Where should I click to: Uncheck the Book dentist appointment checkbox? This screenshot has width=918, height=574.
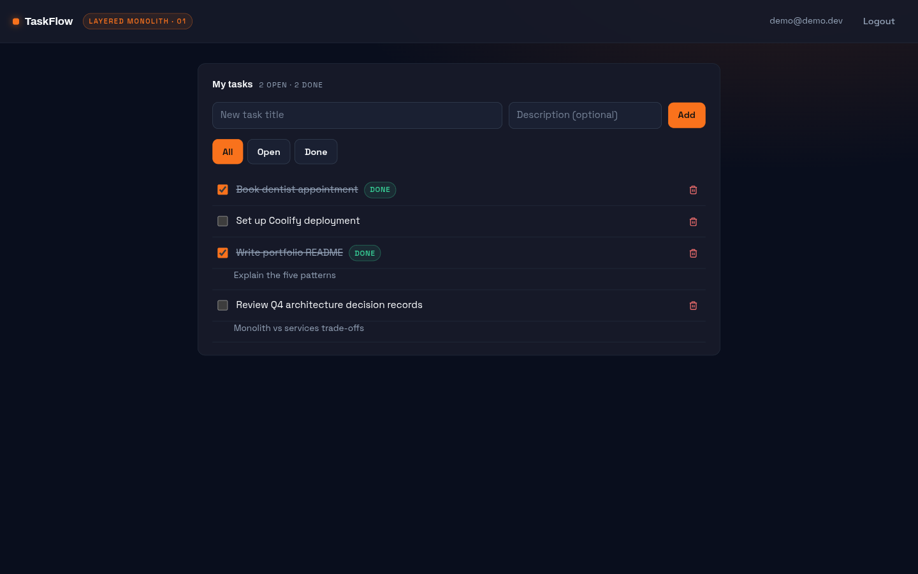(x=222, y=189)
